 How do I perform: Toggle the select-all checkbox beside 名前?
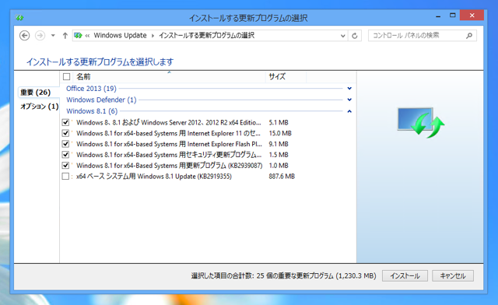pos(66,76)
